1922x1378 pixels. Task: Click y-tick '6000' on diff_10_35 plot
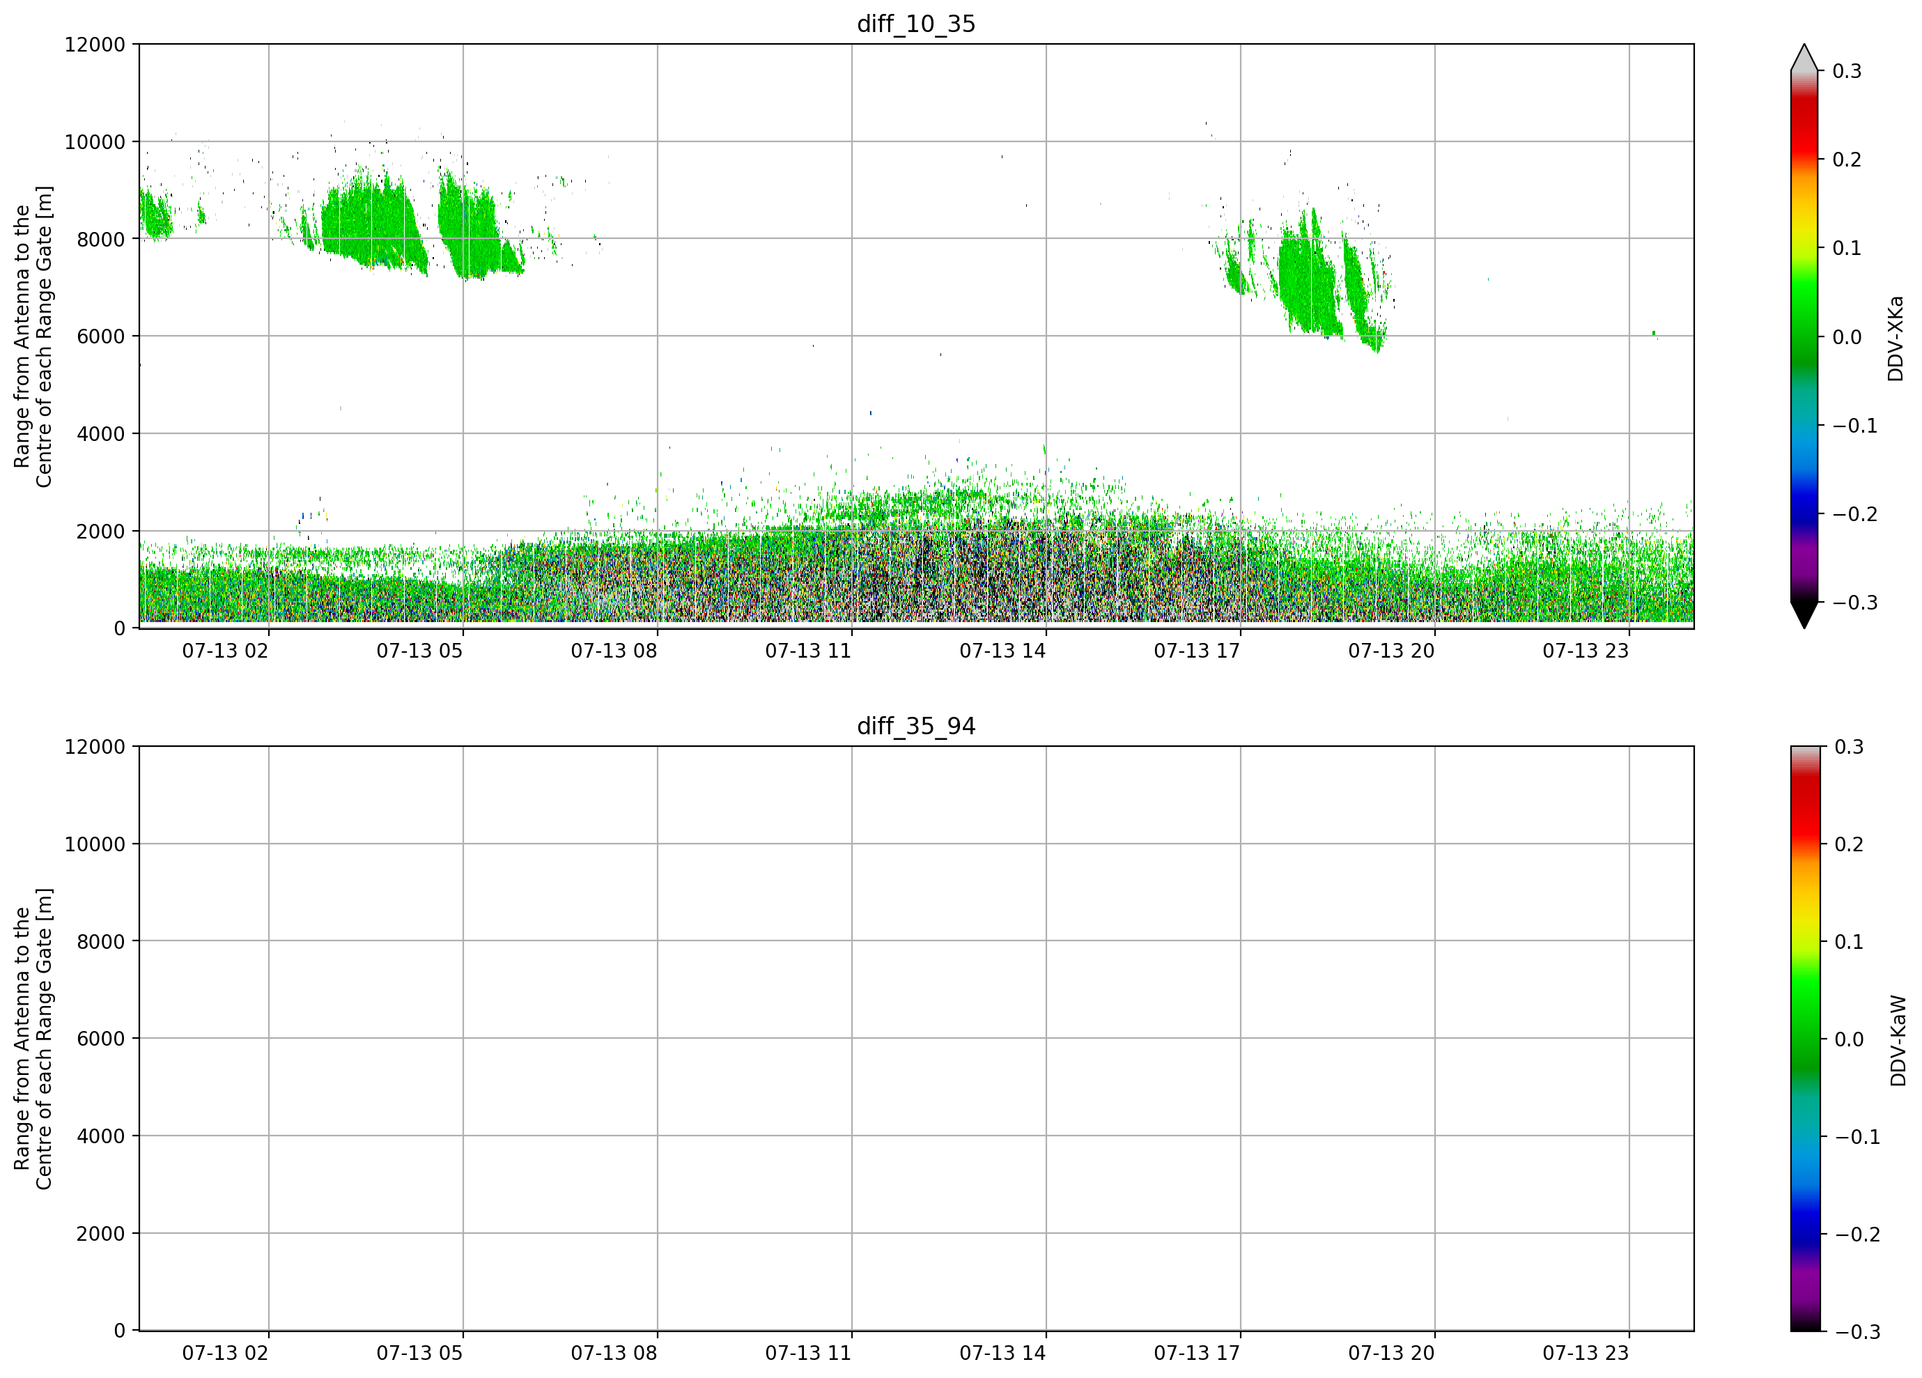point(101,336)
